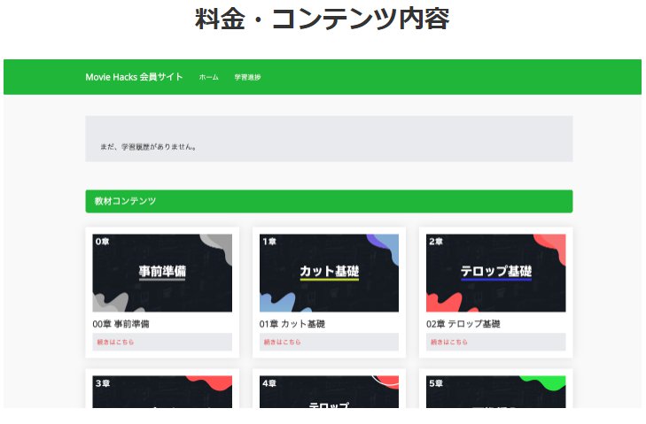Open the 5章 chapter thumbnail
Image resolution: width=646 pixels, height=424 pixels.
point(496,392)
